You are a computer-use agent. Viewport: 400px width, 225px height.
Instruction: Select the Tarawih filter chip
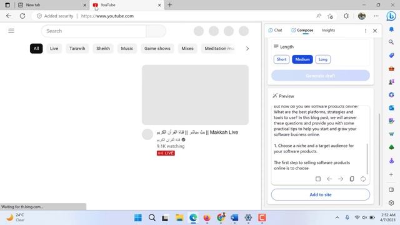[x=77, y=49]
